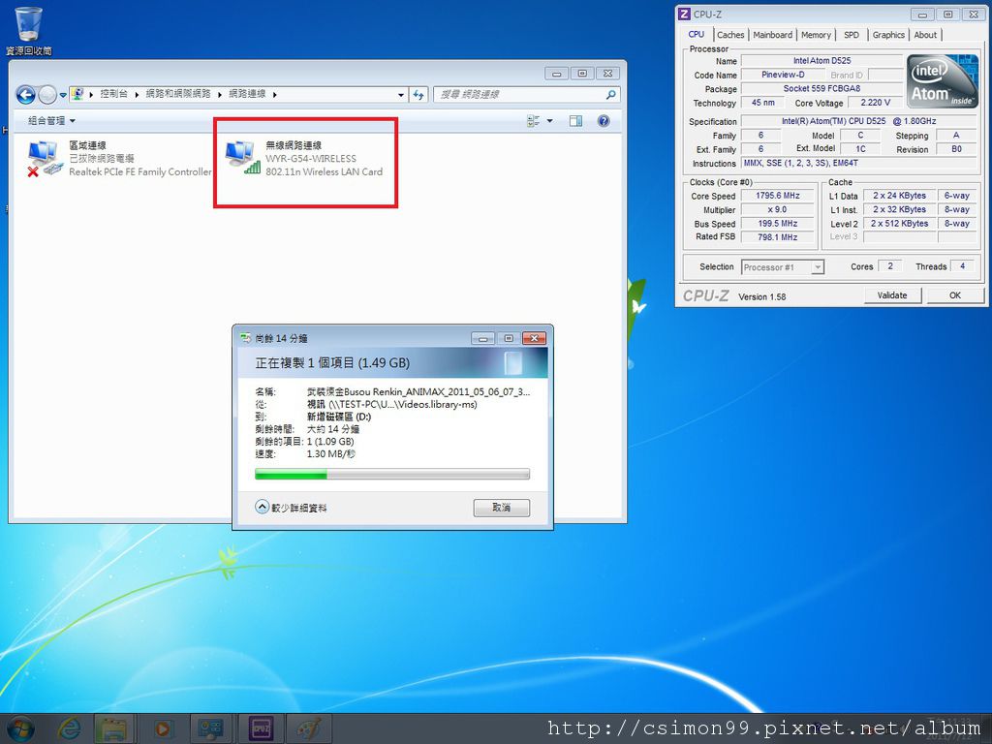The width and height of the screenshot is (992, 744).
Task: Click the copy dialog title bar icon
Action: [245, 338]
